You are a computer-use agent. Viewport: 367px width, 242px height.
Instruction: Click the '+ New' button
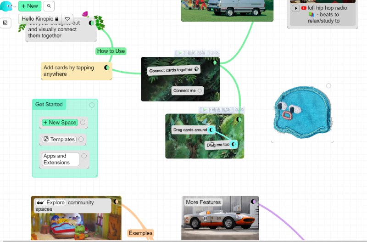[x=30, y=6]
